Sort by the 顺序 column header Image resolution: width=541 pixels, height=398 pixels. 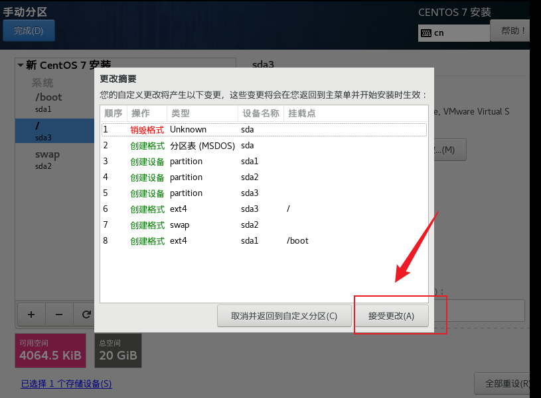coord(114,113)
